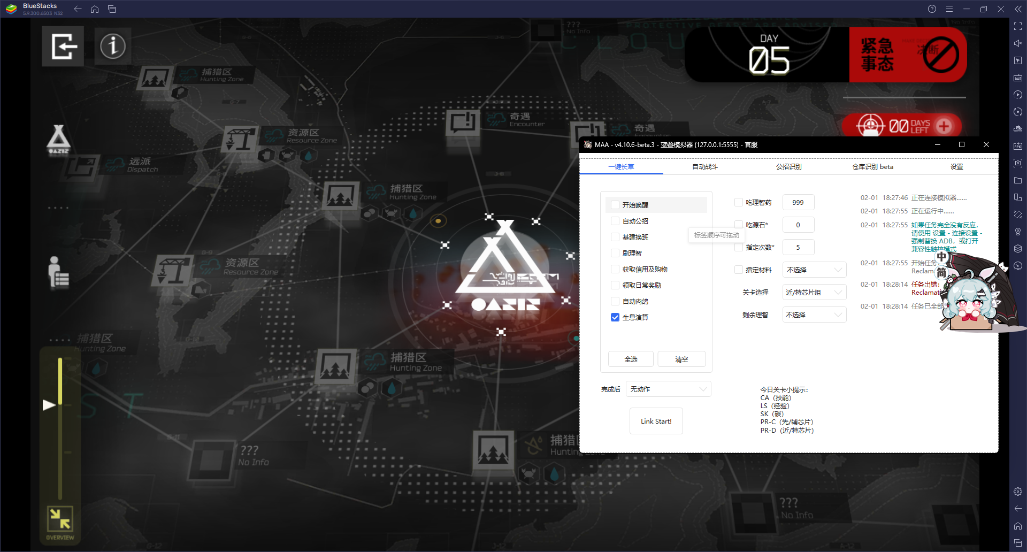Go to BlueStacks home from title bar
Screen dimensions: 1027x552
[x=95, y=9]
